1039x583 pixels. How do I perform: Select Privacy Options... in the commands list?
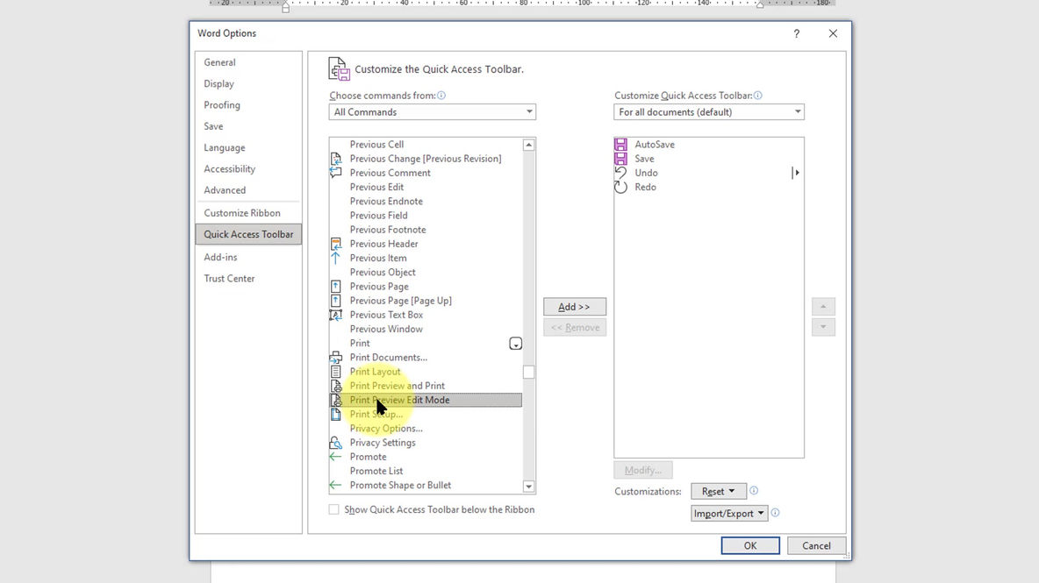pyautogui.click(x=426, y=428)
